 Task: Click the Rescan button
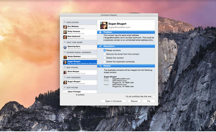(134, 101)
